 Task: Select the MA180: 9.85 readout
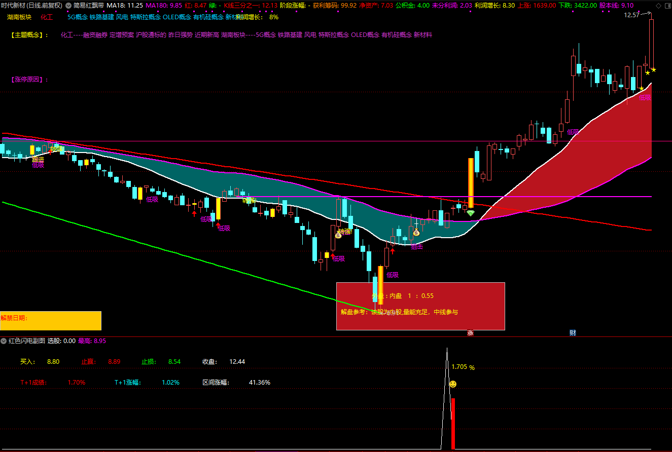[163, 6]
